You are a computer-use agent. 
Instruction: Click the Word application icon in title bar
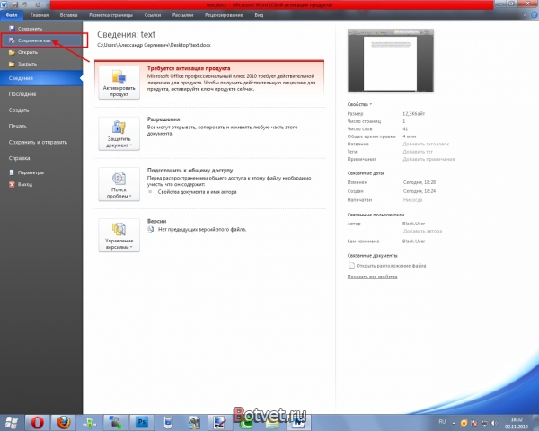point(4,4)
